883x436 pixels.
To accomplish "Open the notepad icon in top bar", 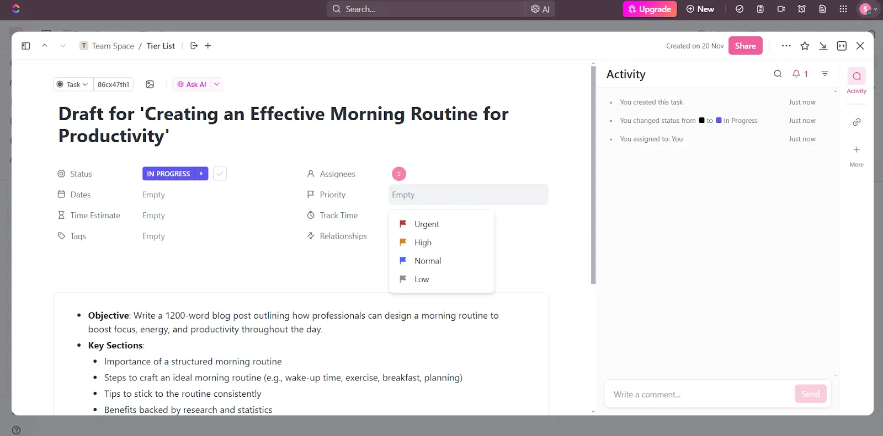I will pyautogui.click(x=760, y=9).
